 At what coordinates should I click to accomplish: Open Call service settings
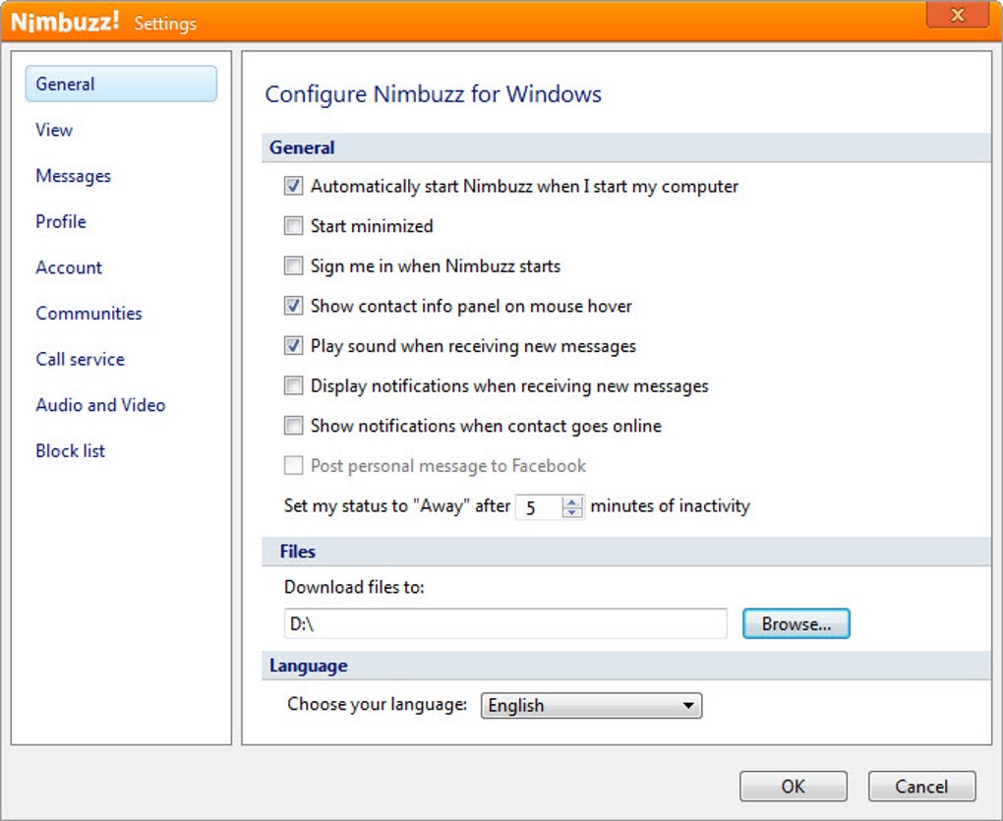80,359
